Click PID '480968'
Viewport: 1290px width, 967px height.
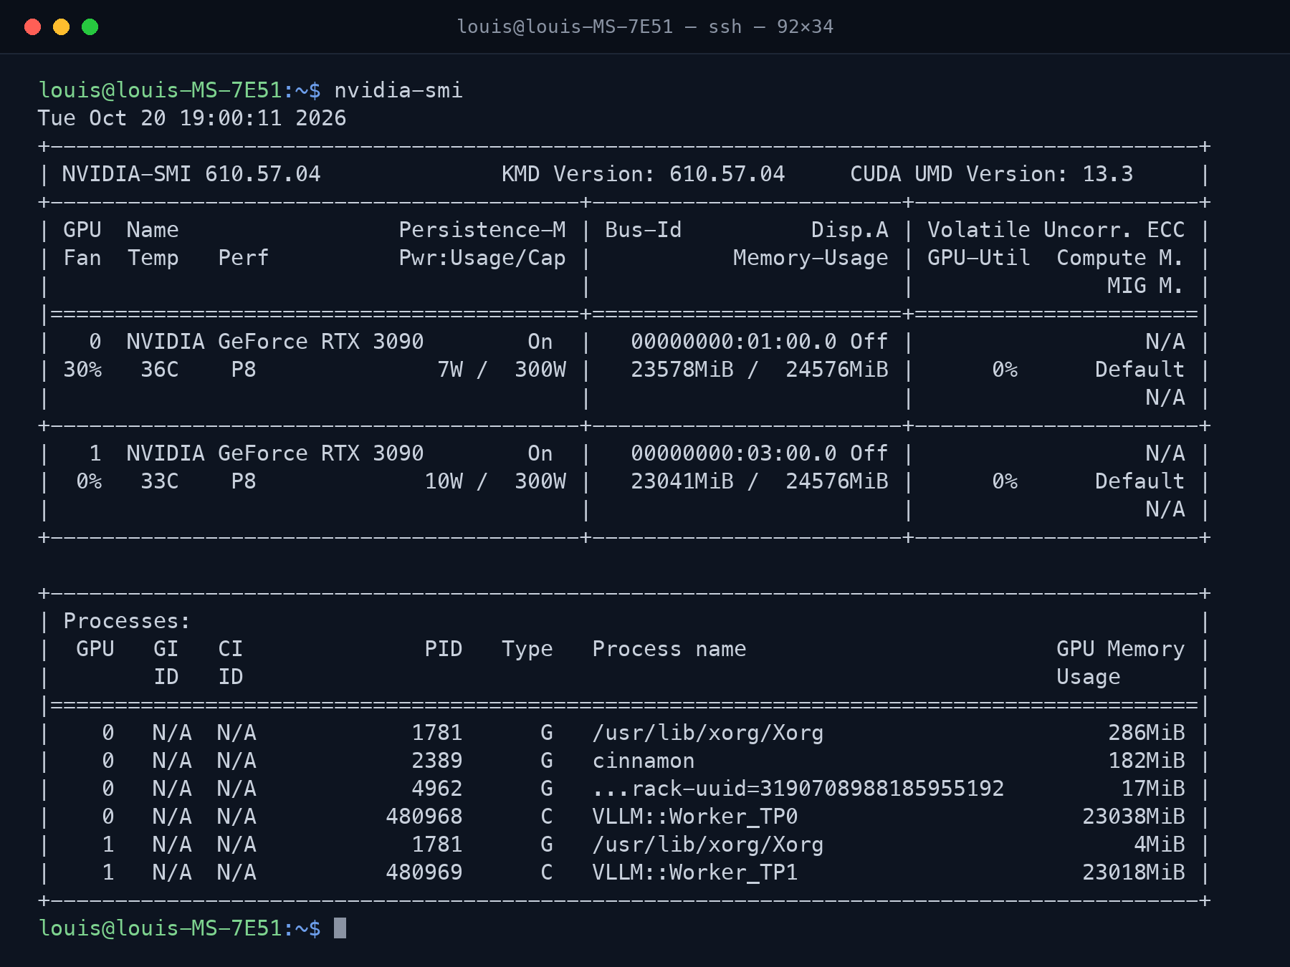(x=424, y=817)
